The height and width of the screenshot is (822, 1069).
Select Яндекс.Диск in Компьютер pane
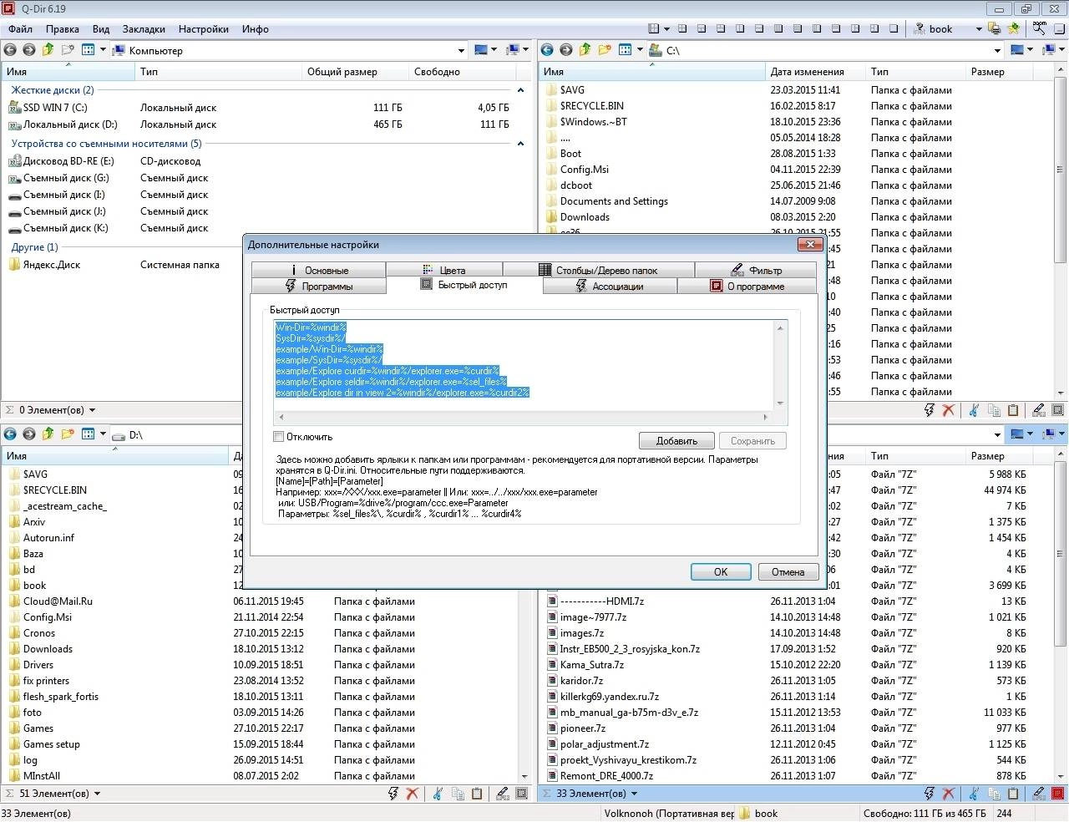tap(52, 265)
